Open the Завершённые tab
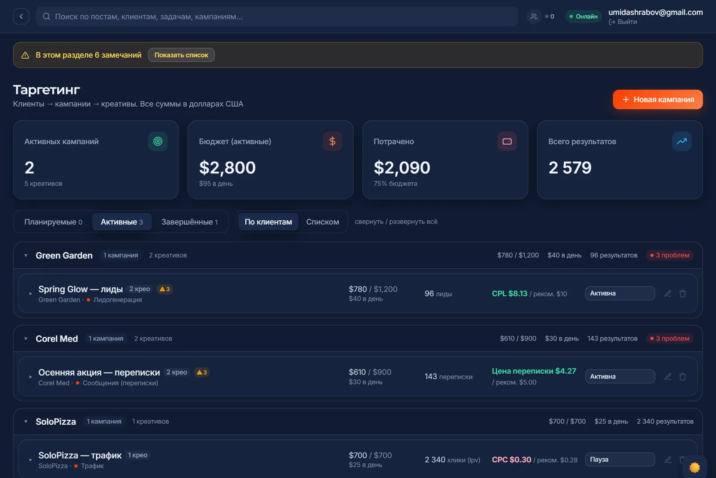 [x=190, y=222]
